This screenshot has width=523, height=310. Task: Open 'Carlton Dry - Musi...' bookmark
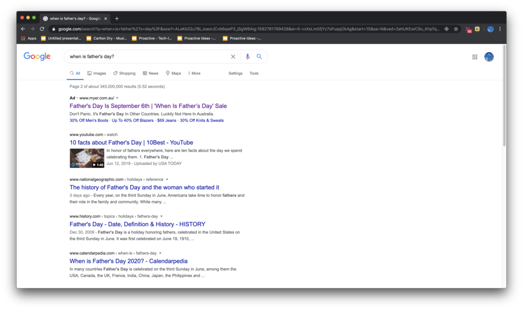pyautogui.click(x=107, y=38)
